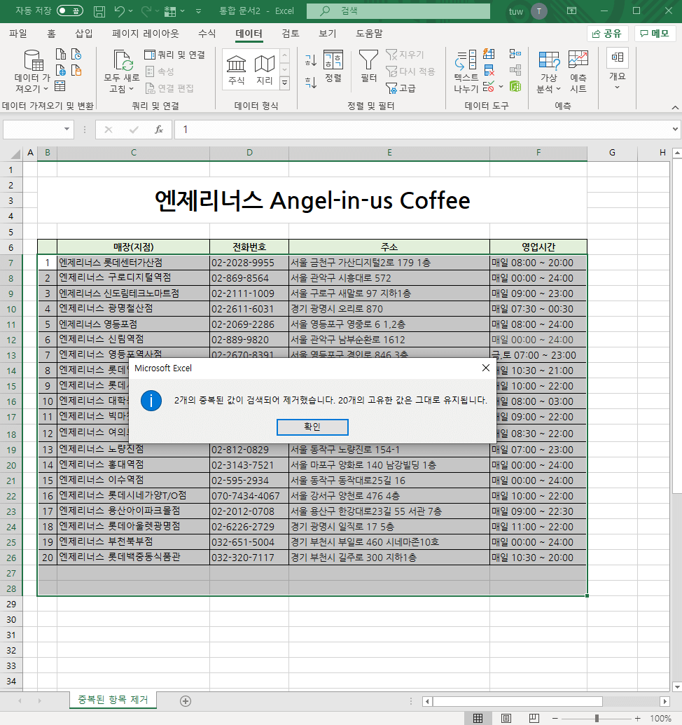682x725 pixels.
Task: Click 예측 시트 forecast sheet icon
Action: point(578,71)
